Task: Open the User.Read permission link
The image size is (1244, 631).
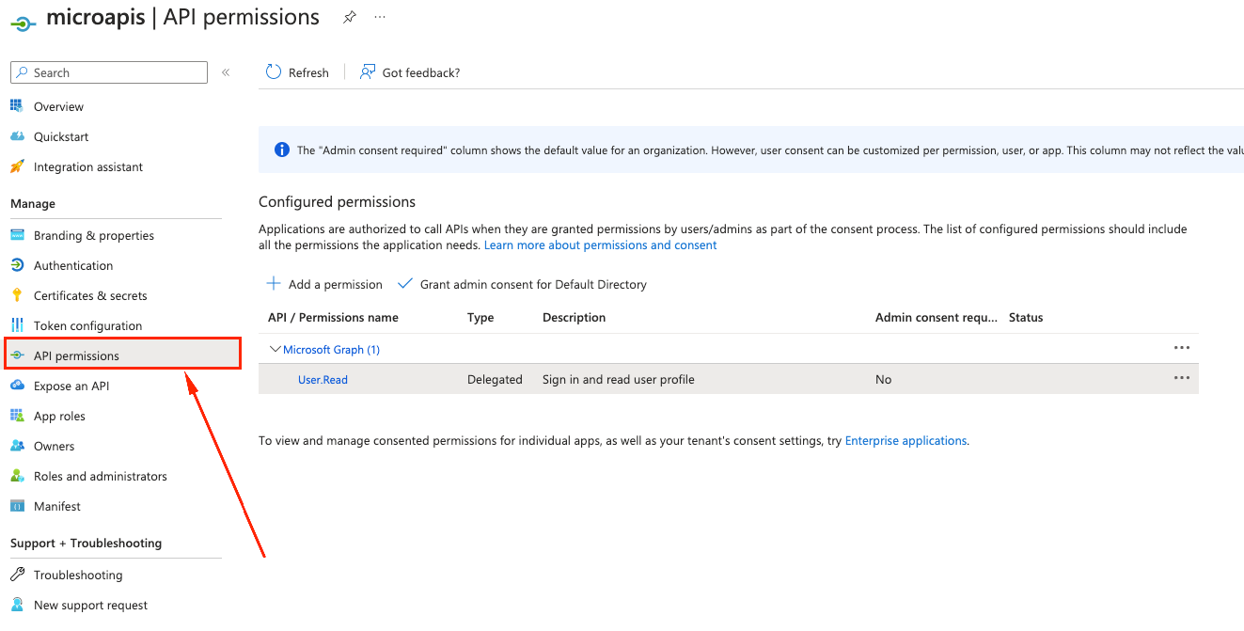Action: tap(323, 379)
